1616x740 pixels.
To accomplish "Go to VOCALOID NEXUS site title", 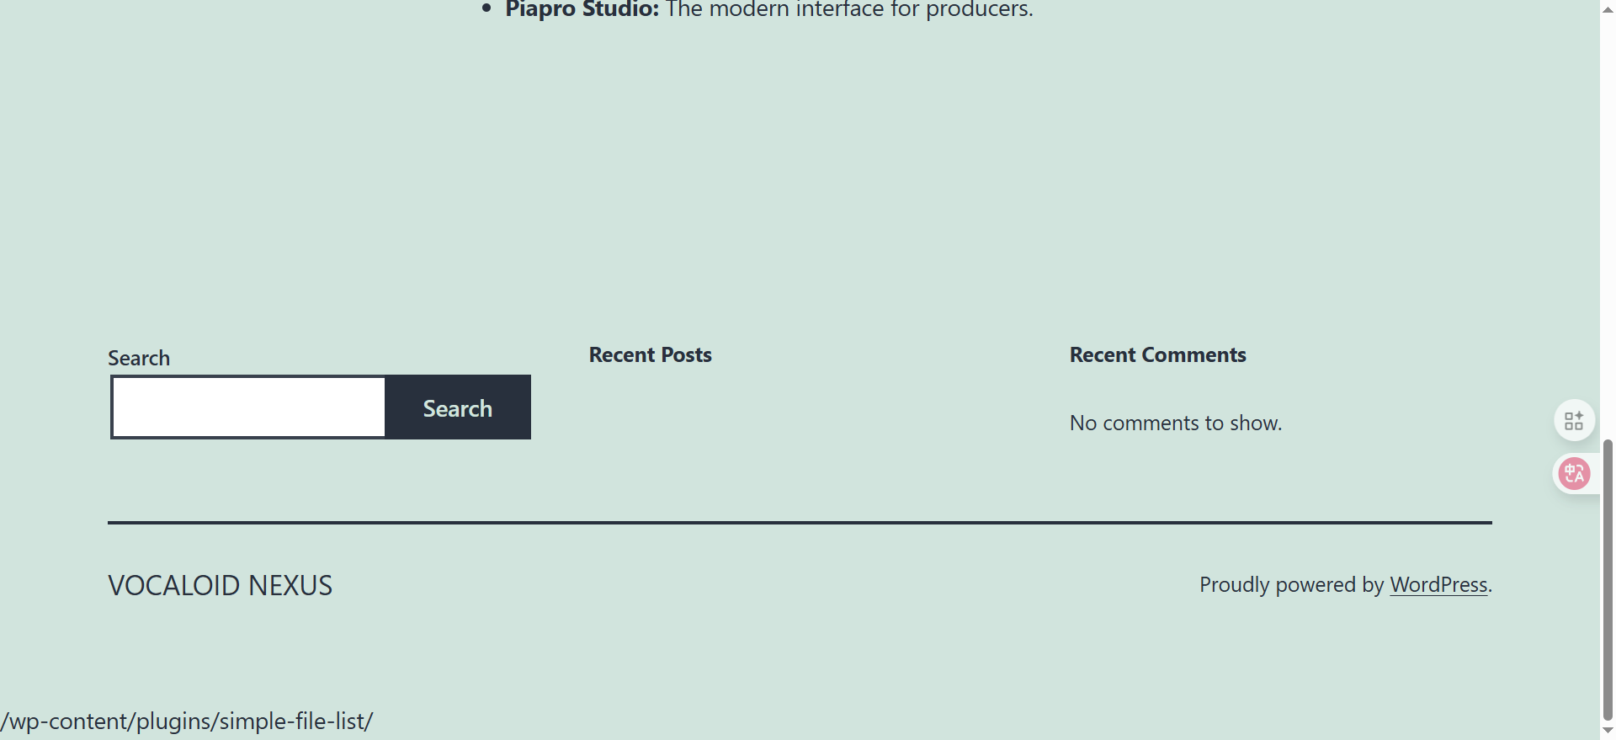I will coord(220,585).
